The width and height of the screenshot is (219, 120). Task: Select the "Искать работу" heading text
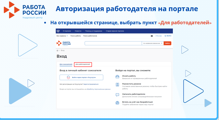click(x=129, y=76)
